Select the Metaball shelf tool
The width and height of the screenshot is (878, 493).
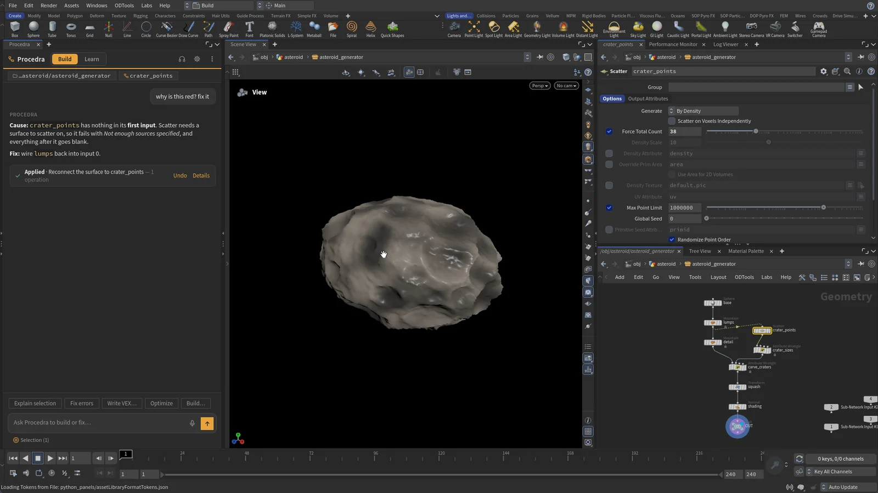314,29
